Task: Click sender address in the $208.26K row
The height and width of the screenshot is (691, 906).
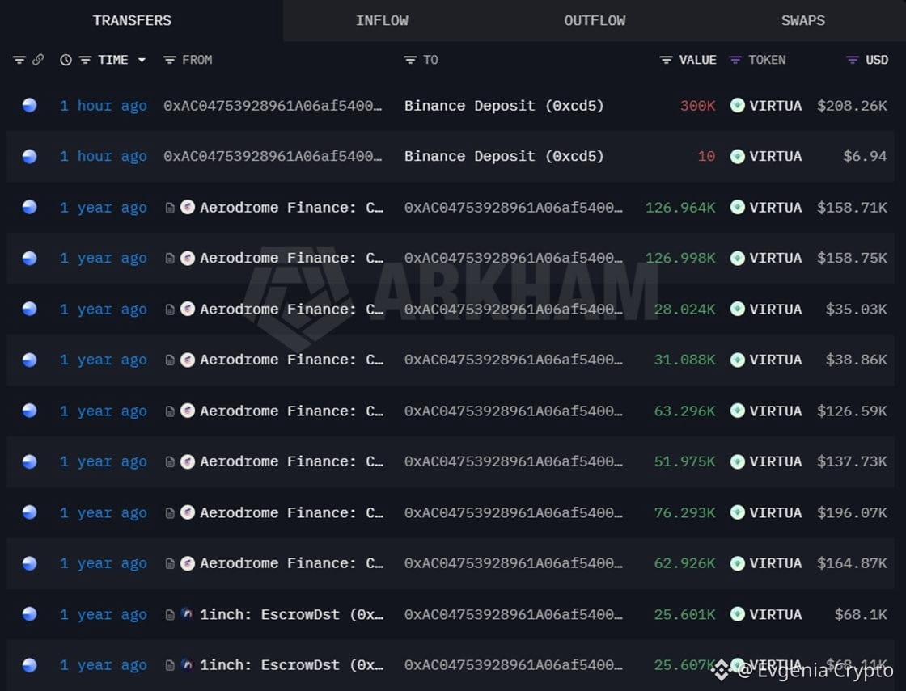Action: coord(273,106)
